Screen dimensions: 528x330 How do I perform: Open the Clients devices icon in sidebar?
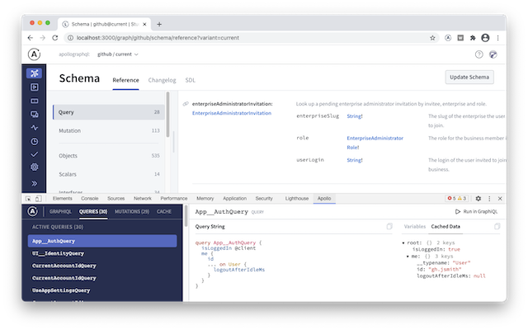coord(35,114)
